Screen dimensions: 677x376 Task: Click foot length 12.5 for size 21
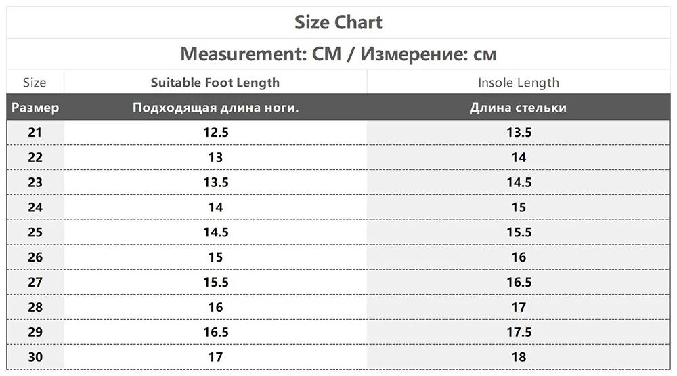[x=216, y=132]
